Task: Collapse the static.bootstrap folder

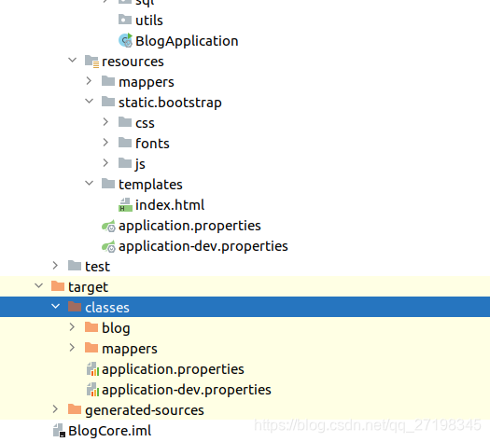Action: click(x=89, y=102)
